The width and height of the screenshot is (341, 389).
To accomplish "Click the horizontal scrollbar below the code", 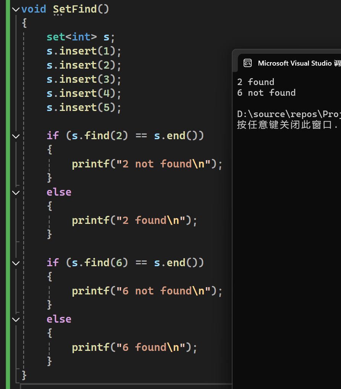I will click(x=126, y=386).
